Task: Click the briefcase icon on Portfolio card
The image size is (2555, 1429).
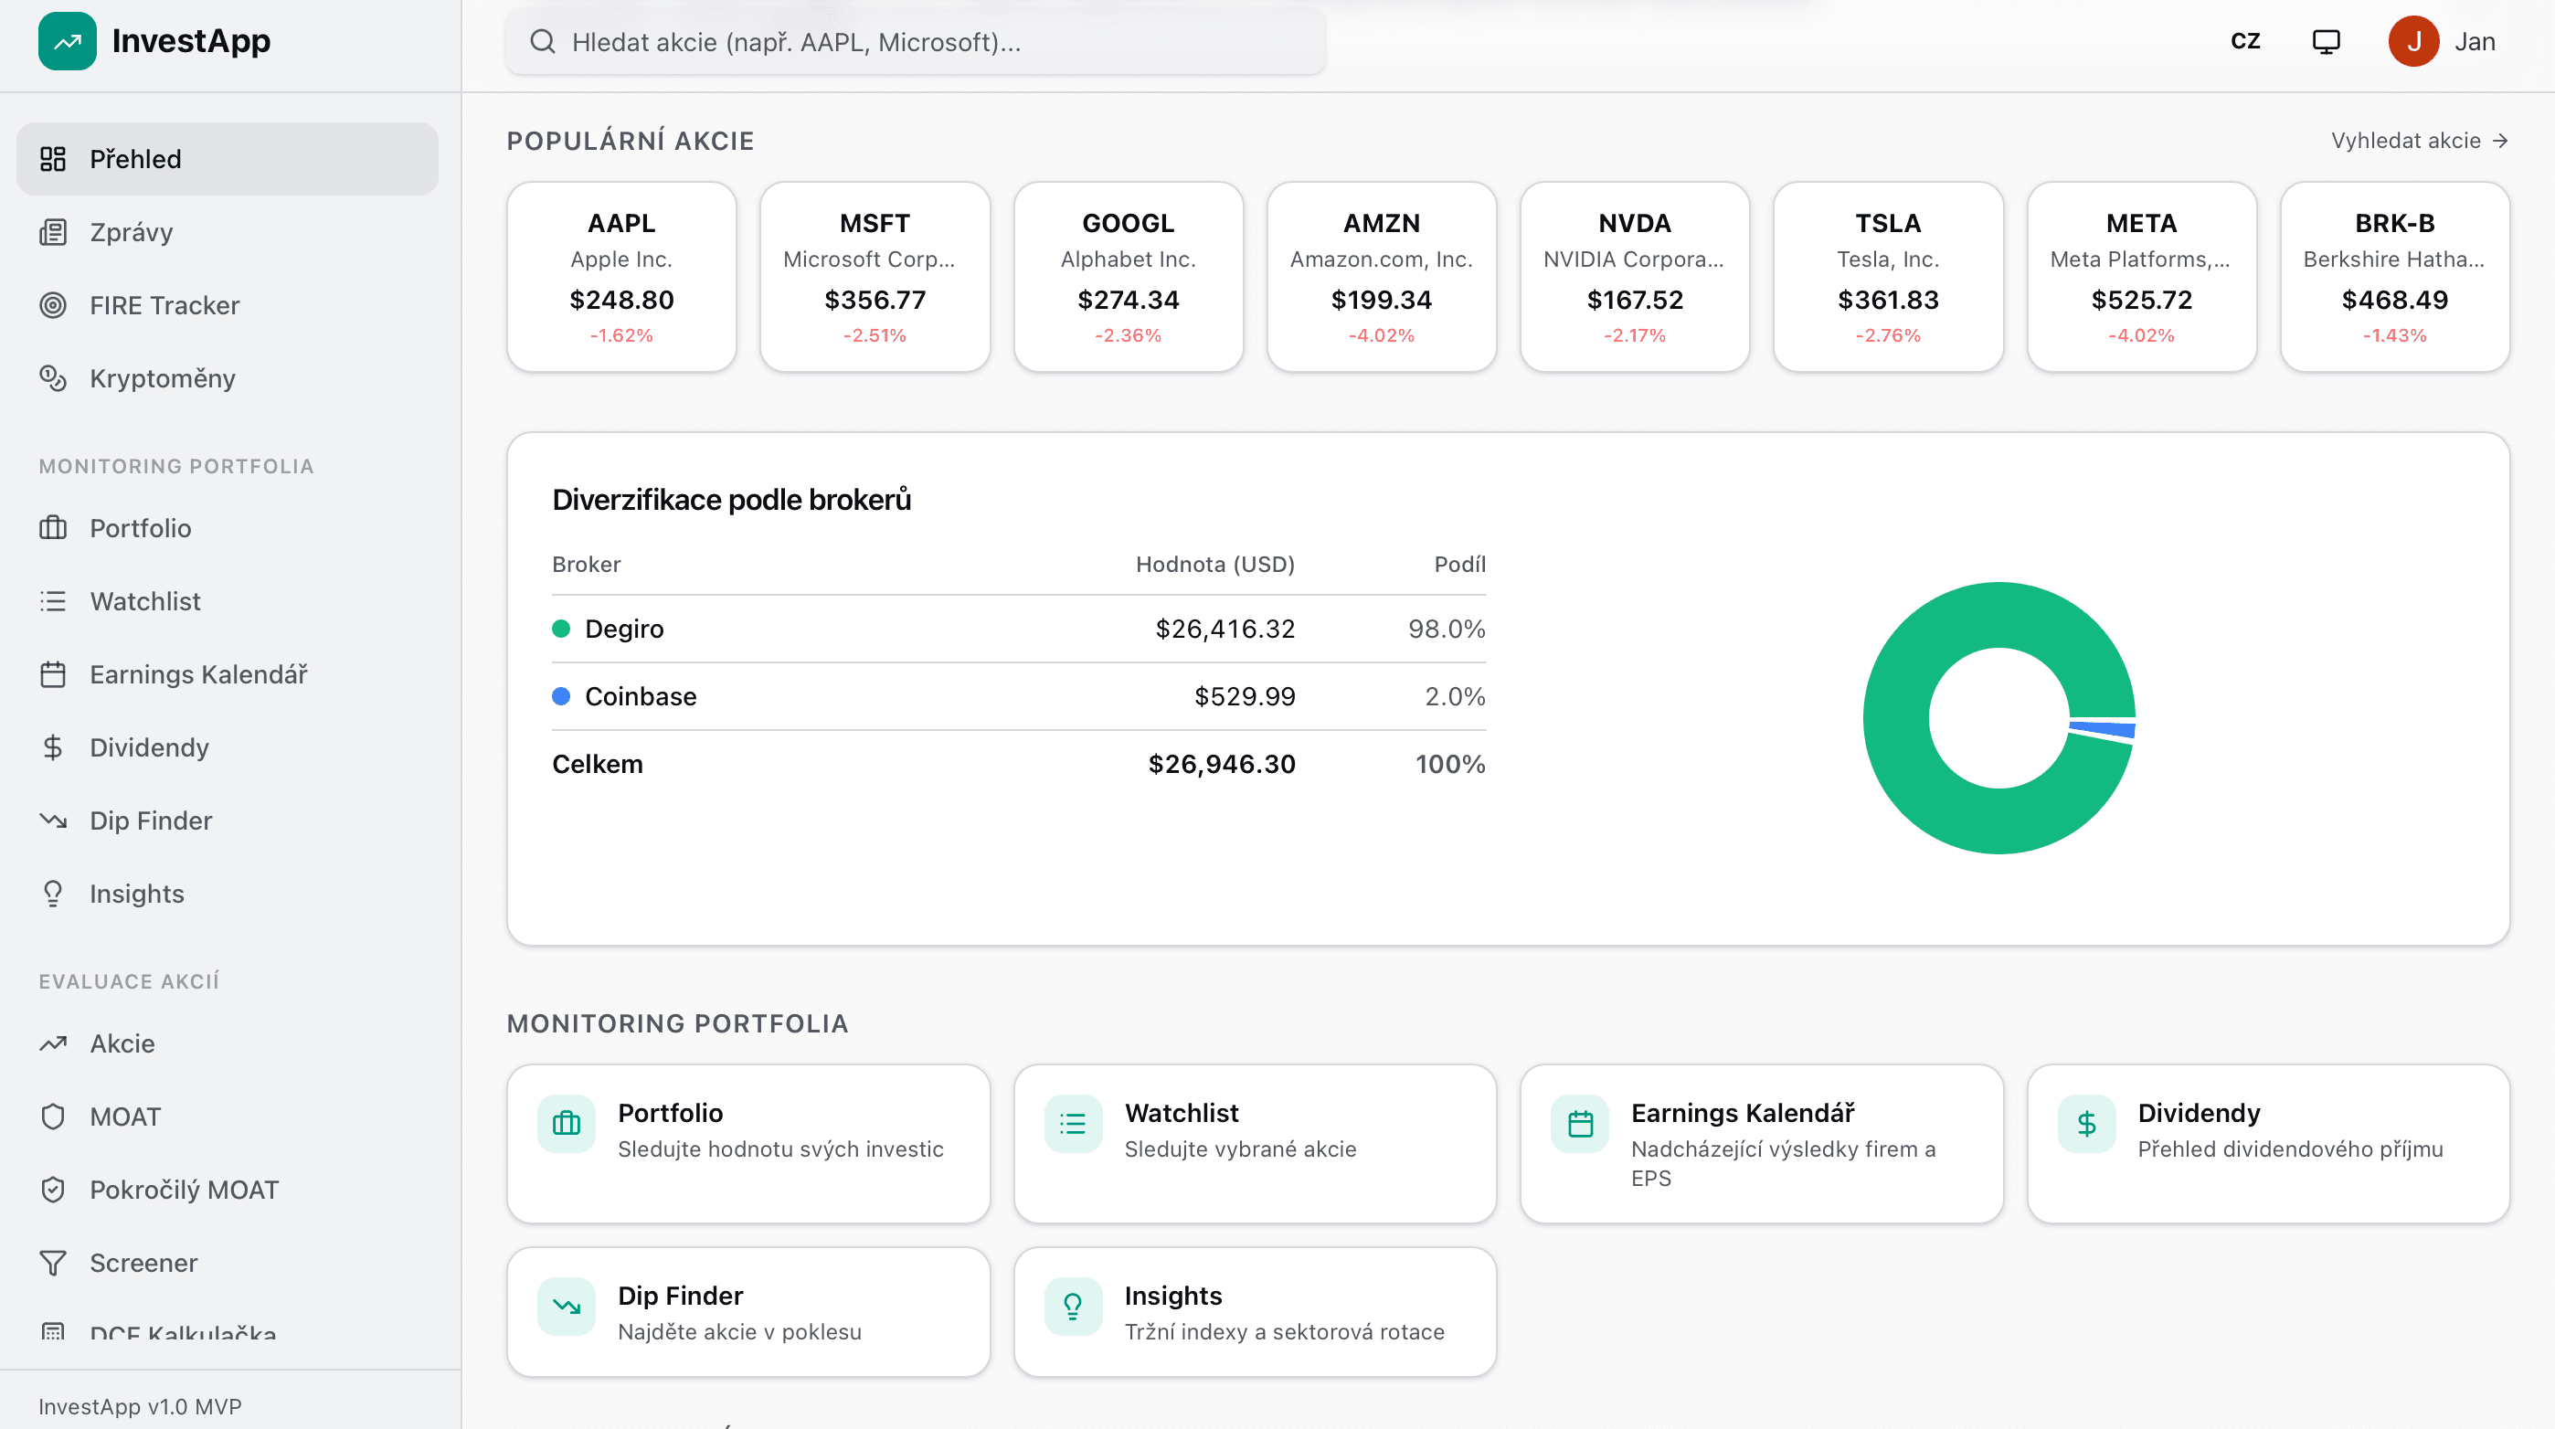Action: [x=567, y=1124]
